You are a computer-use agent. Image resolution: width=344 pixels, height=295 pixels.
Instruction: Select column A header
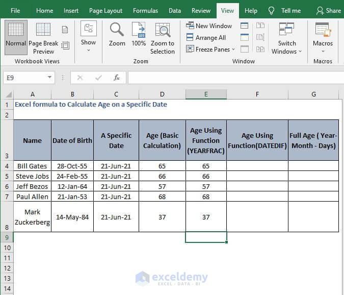(33, 94)
